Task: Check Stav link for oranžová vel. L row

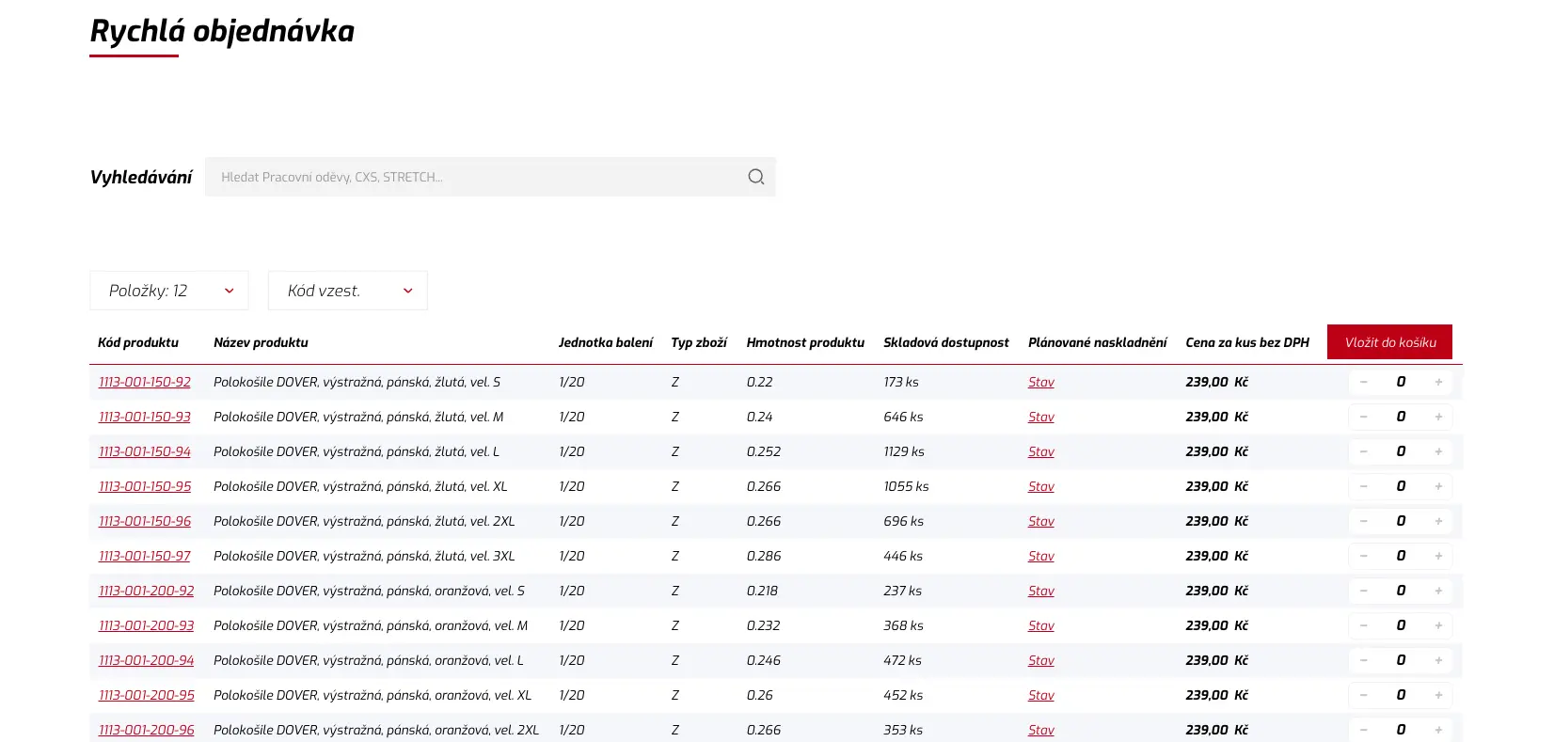Action: point(1040,660)
